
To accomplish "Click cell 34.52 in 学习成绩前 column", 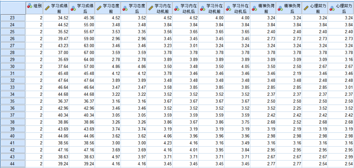I will [56, 18].
